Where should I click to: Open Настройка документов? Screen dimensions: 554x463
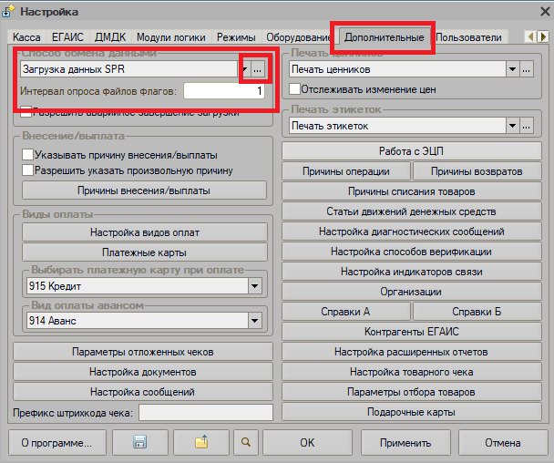pyautogui.click(x=143, y=372)
